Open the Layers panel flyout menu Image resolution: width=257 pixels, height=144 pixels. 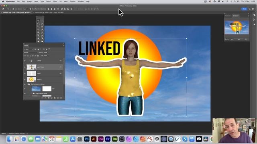(63, 46)
